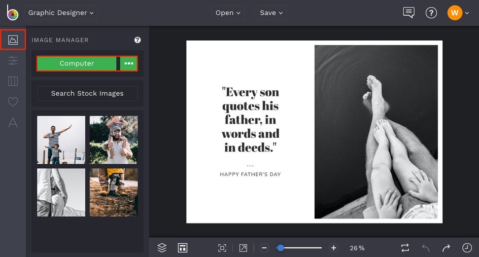This screenshot has height=257, width=479.
Task: Open the history clock icon
Action: click(x=467, y=248)
